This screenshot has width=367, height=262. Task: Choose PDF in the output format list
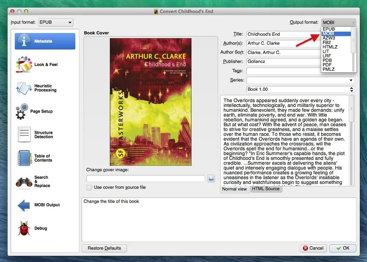pyautogui.click(x=336, y=65)
